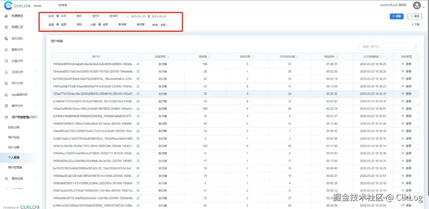This screenshot has width=429, height=209.
Task: Open the 用户分群 submenu item
Action: click(14, 147)
